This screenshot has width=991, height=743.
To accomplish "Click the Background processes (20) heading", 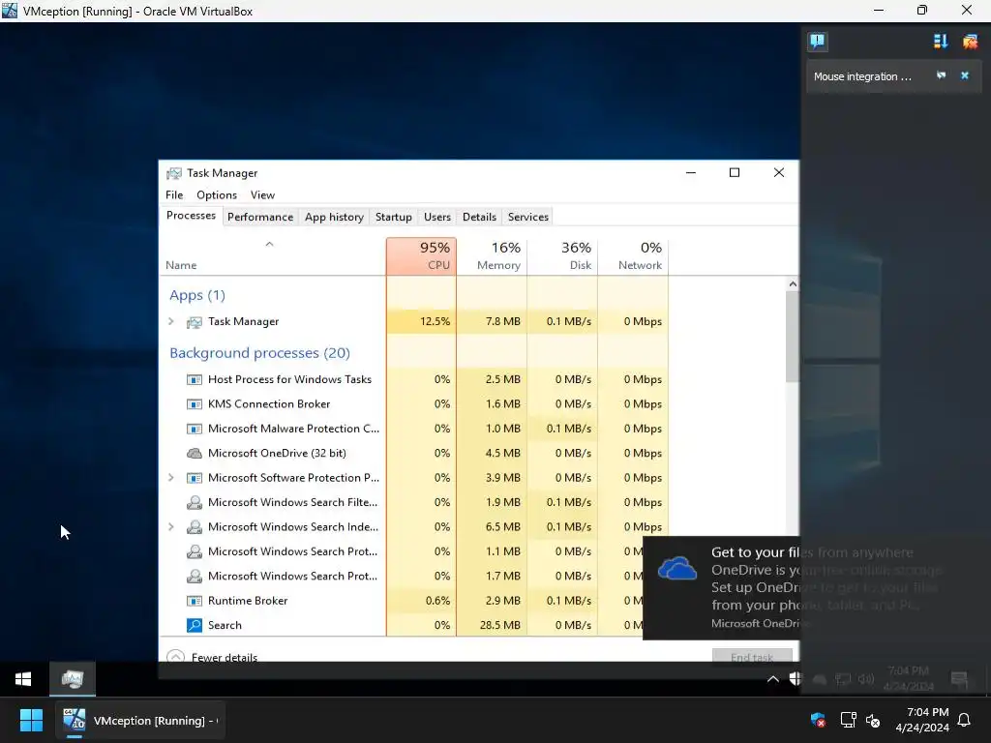I will 259,353.
